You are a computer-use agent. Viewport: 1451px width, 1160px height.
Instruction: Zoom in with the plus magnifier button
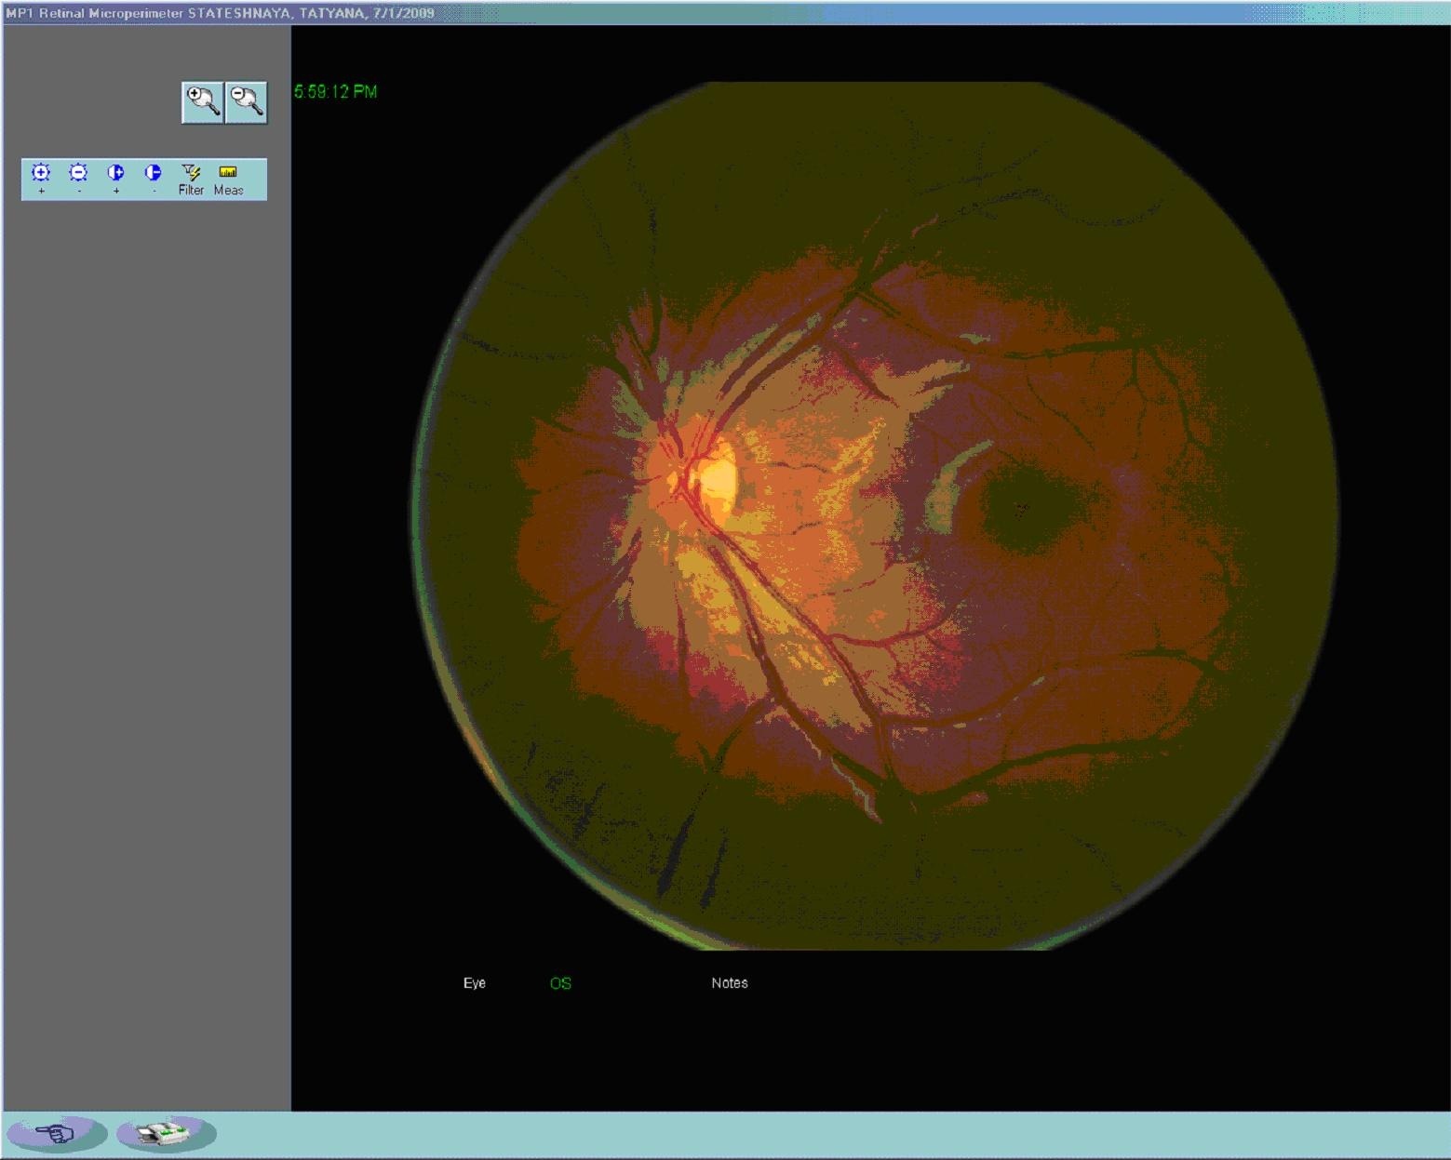pyautogui.click(x=202, y=102)
